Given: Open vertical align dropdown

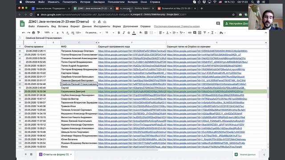Looking at the screenshot, I should [x=168, y=32].
